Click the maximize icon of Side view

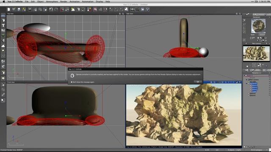[240, 14]
